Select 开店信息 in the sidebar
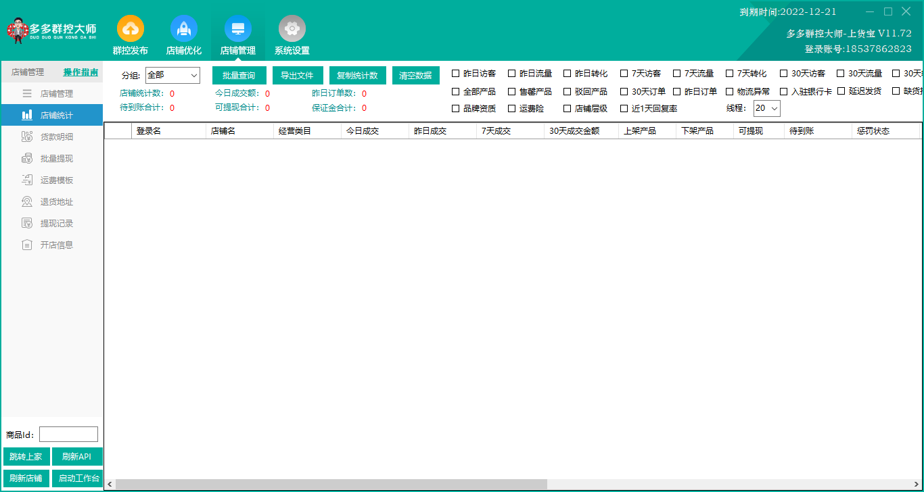The height and width of the screenshot is (492, 924). click(x=56, y=245)
